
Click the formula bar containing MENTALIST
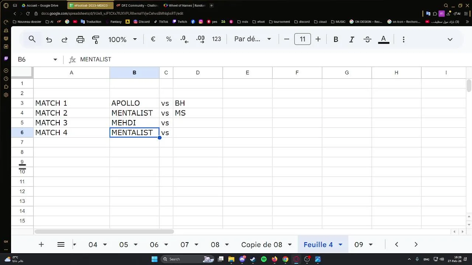273,60
